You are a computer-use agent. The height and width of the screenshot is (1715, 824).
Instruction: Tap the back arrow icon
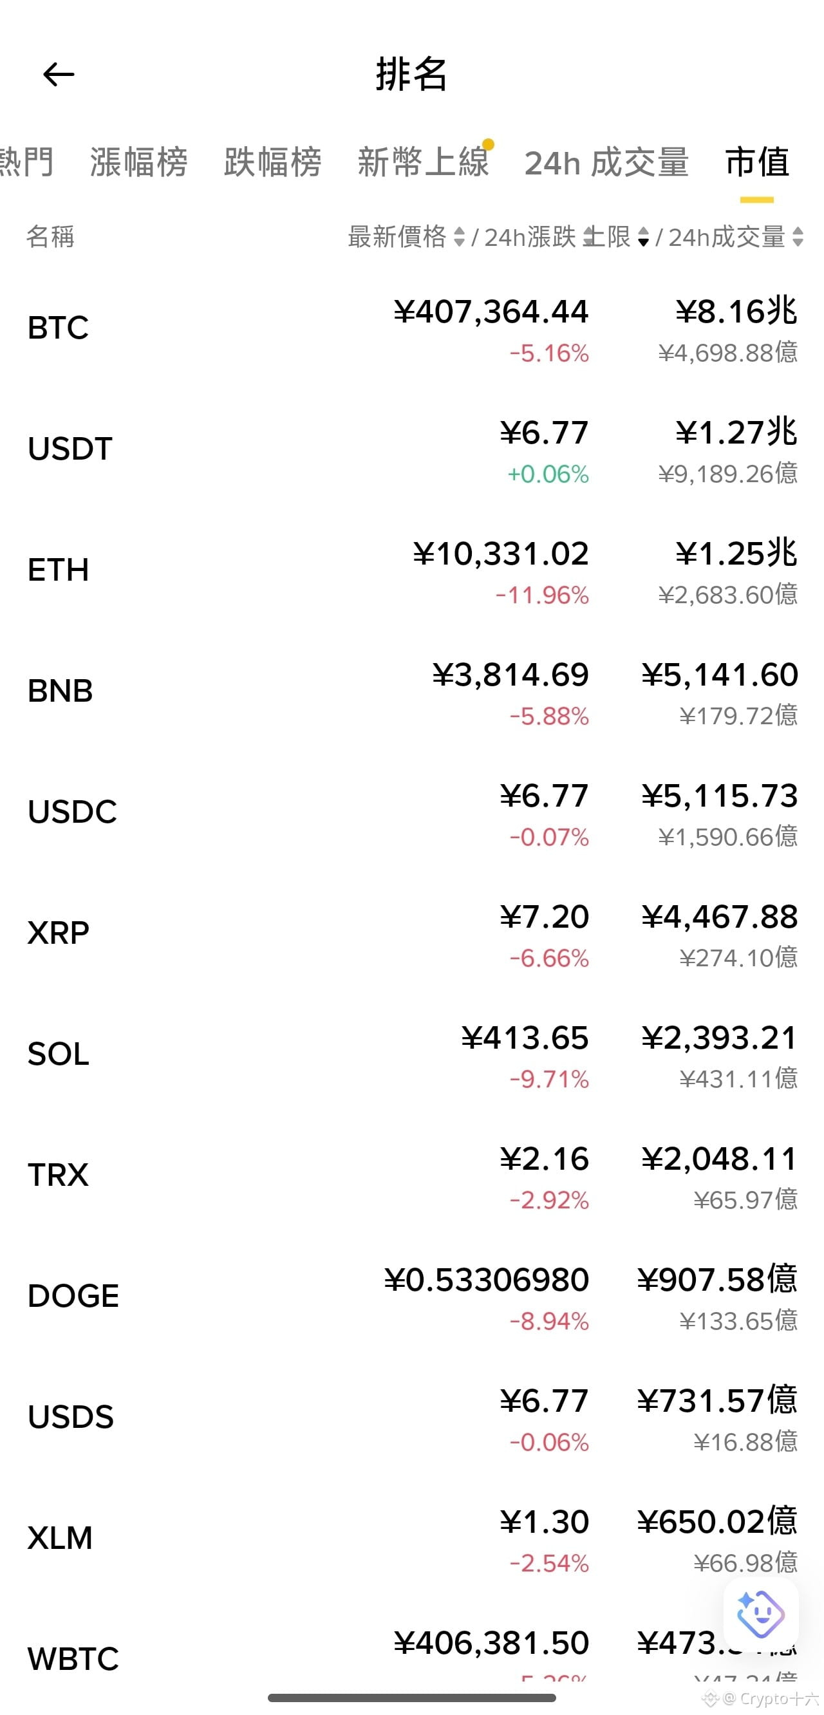[x=59, y=74]
